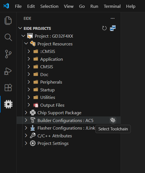
Task: Expand the Output Files chevron
Action: [x=29, y=105]
